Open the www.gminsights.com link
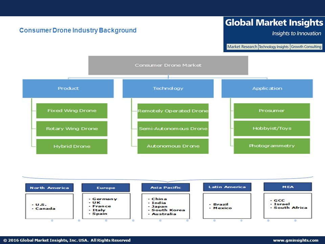The image size is (325, 244). 296,240
